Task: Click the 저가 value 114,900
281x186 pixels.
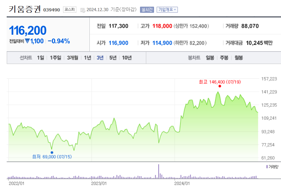Action: 162,43
